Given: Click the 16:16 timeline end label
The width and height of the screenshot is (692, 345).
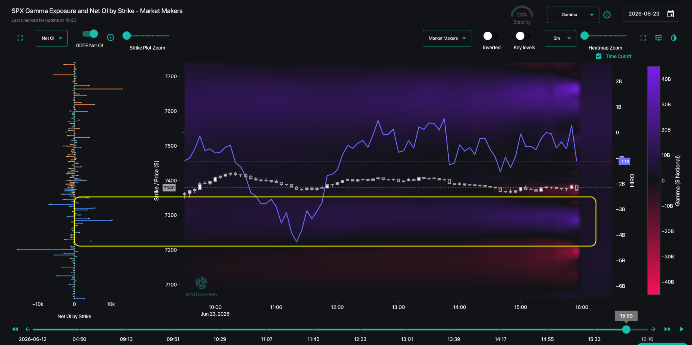Looking at the screenshot, I should (x=647, y=339).
